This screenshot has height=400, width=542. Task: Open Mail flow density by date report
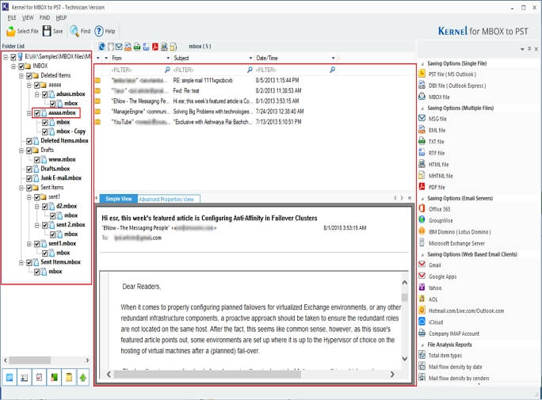456,367
